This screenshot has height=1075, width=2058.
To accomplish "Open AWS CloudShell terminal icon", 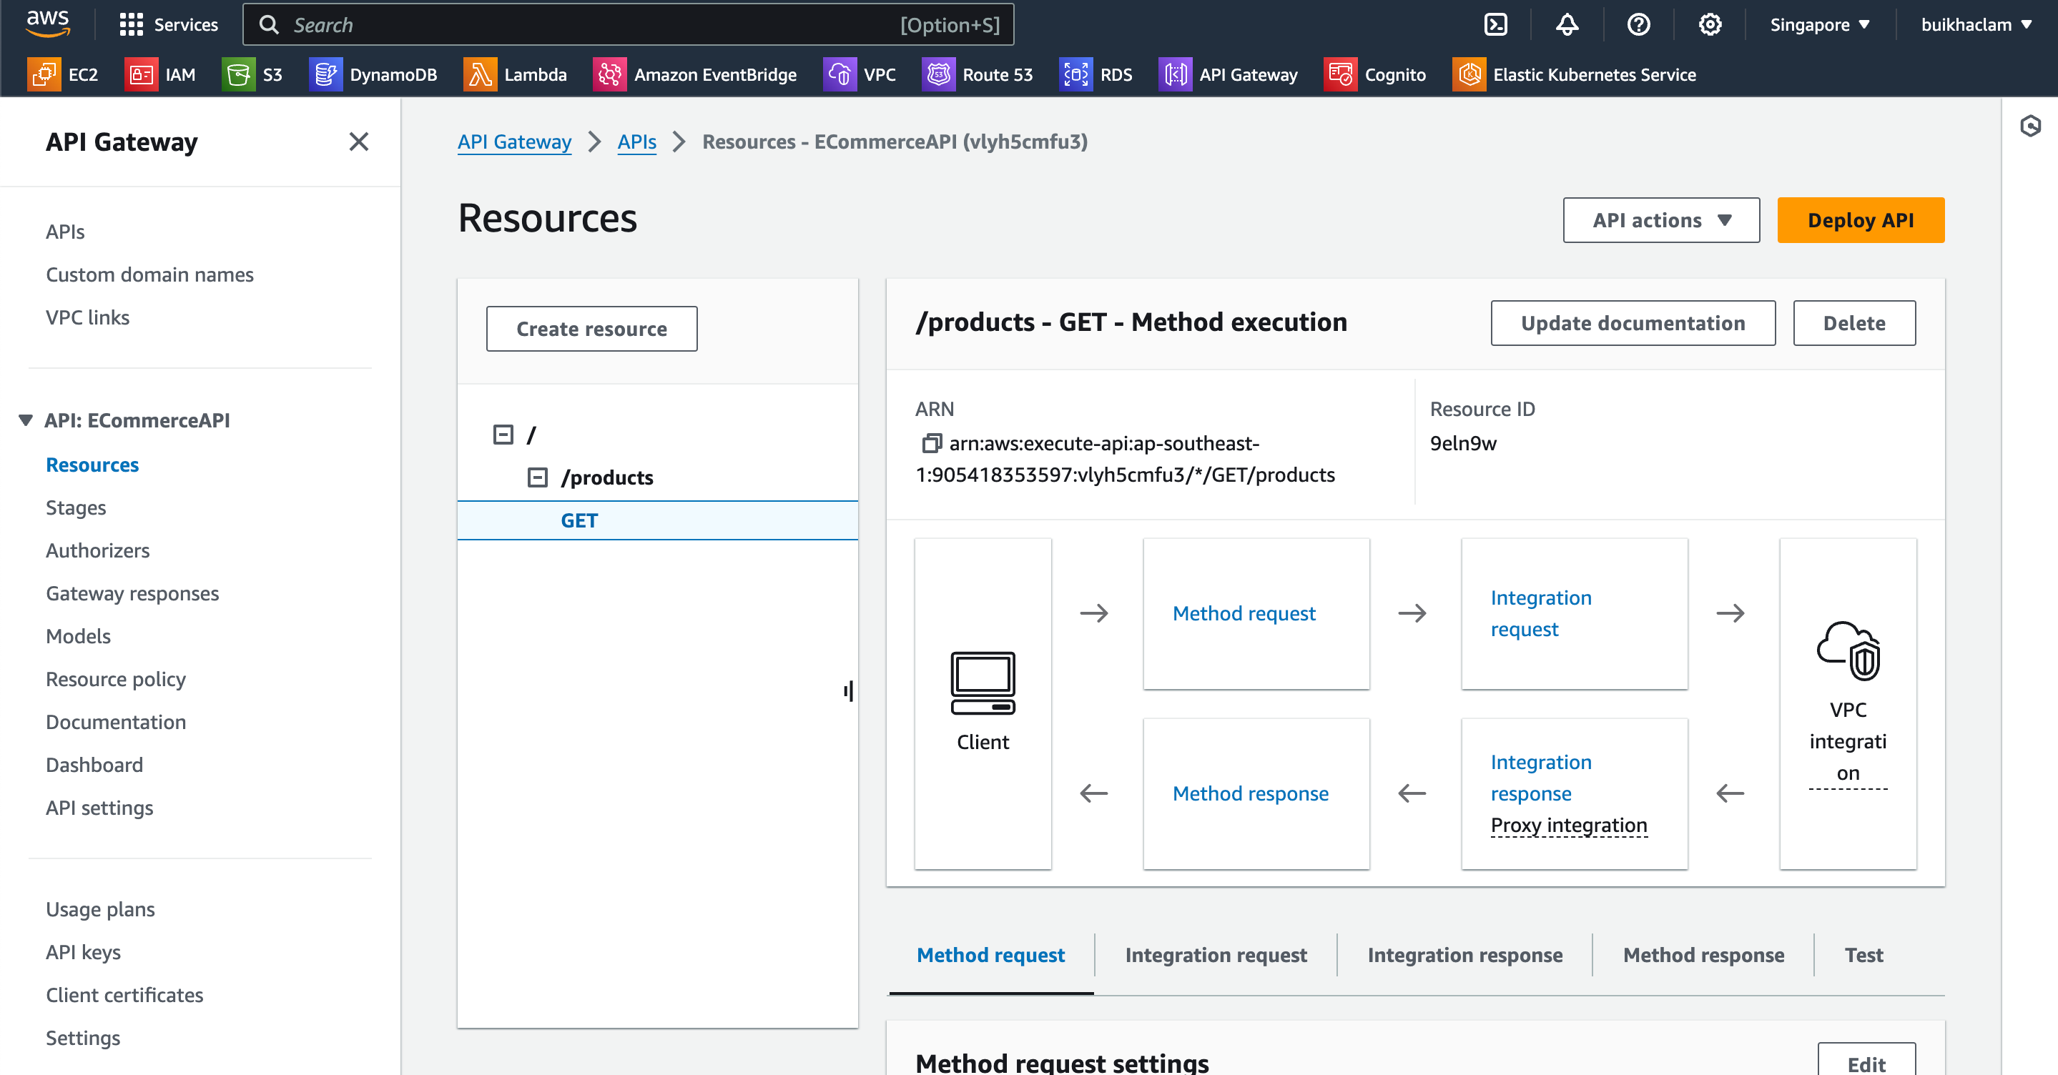I will coord(1495,25).
